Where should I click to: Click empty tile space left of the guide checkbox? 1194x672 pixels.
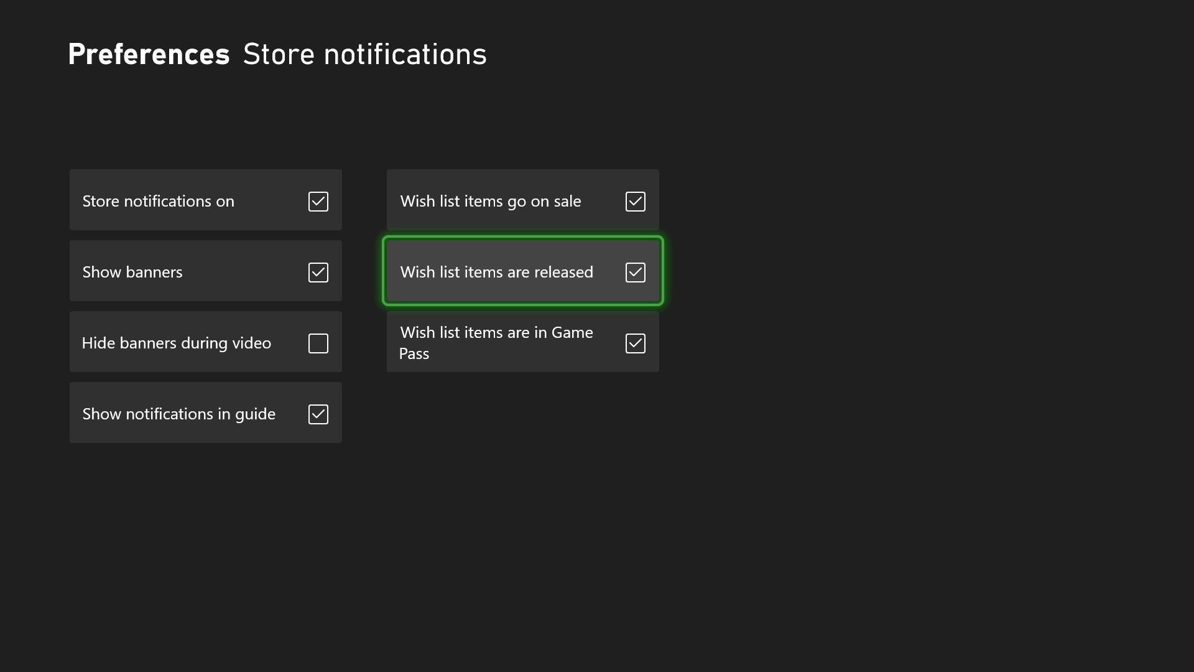point(292,414)
